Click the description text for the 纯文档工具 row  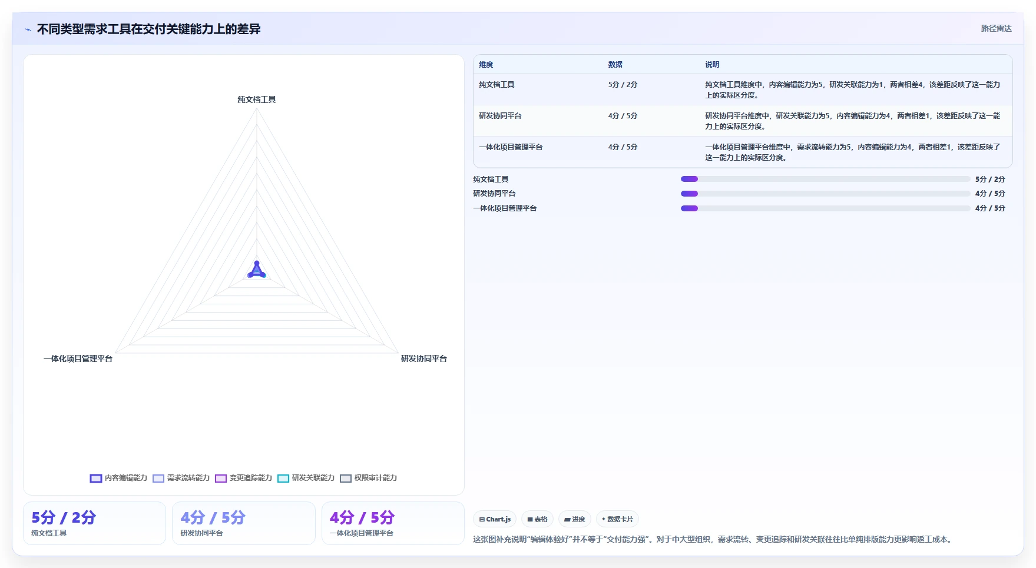pos(852,90)
